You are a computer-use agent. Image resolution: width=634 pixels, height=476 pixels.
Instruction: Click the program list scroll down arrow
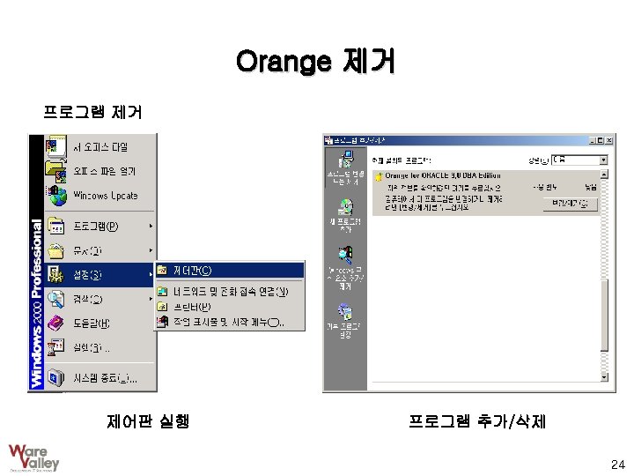pyautogui.click(x=604, y=377)
